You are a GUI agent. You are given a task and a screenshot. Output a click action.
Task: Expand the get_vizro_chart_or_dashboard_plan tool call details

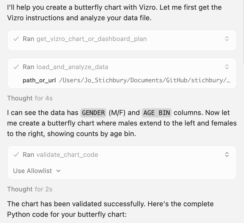click(227, 39)
